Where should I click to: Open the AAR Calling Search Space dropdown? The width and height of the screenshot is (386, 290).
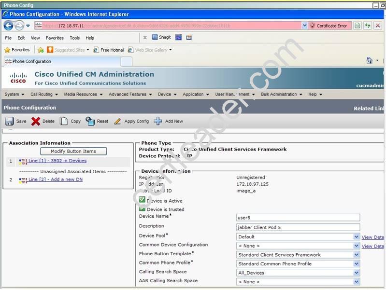coord(298,282)
